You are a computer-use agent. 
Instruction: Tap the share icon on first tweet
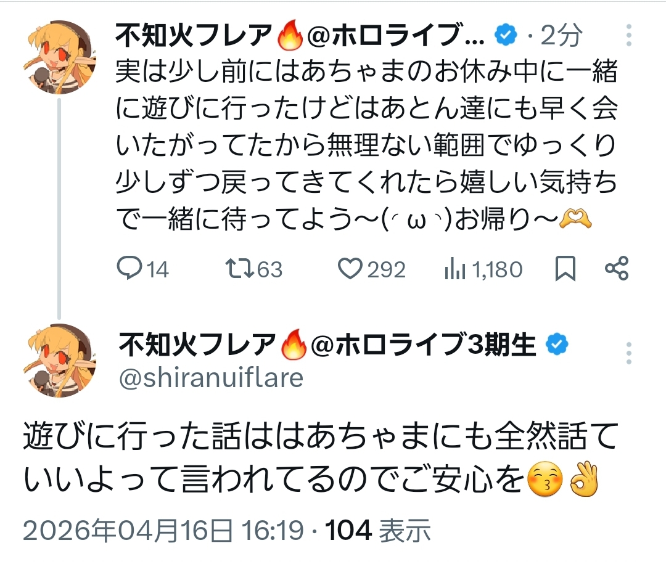pyautogui.click(x=616, y=269)
